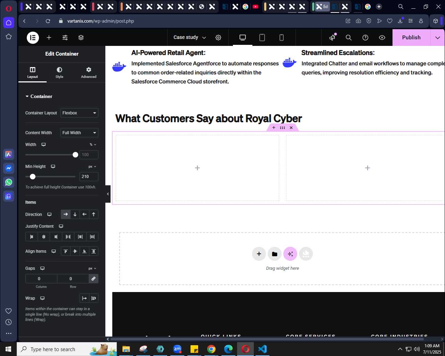Open the Structure layers icon
This screenshot has height=356, width=445.
tap(81, 38)
